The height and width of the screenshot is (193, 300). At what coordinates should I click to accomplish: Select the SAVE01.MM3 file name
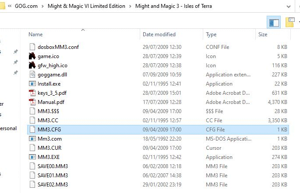[53, 175]
